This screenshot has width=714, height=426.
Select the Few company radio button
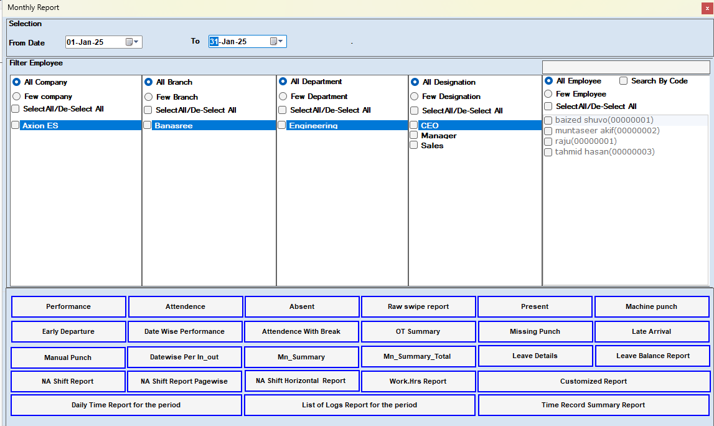coord(17,97)
